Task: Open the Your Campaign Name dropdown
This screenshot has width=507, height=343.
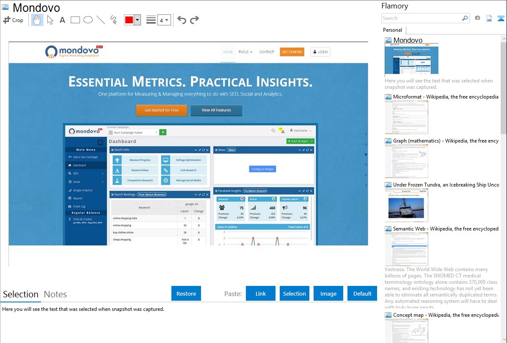Action: pyautogui.click(x=132, y=132)
